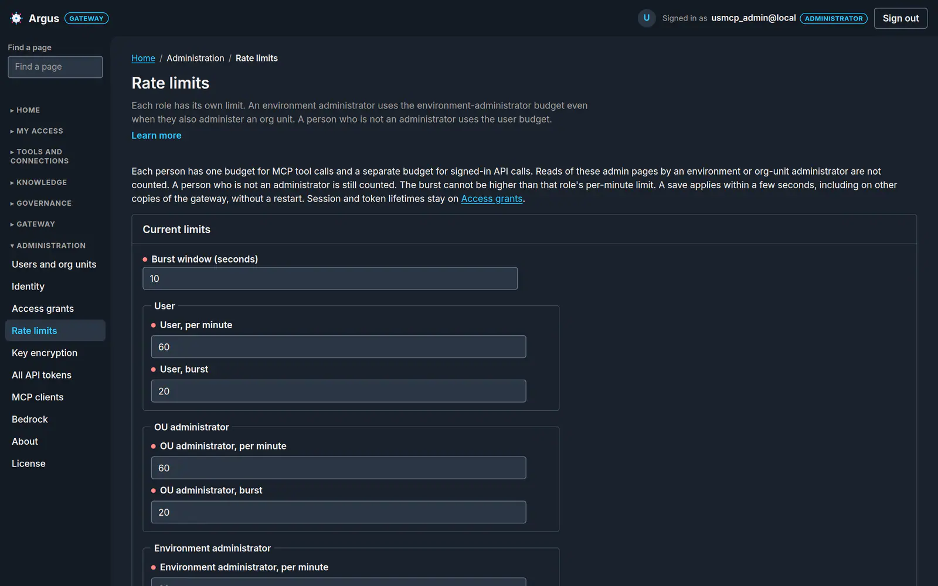Expand the Gateway sidebar section
The image size is (938, 586).
tap(33, 224)
